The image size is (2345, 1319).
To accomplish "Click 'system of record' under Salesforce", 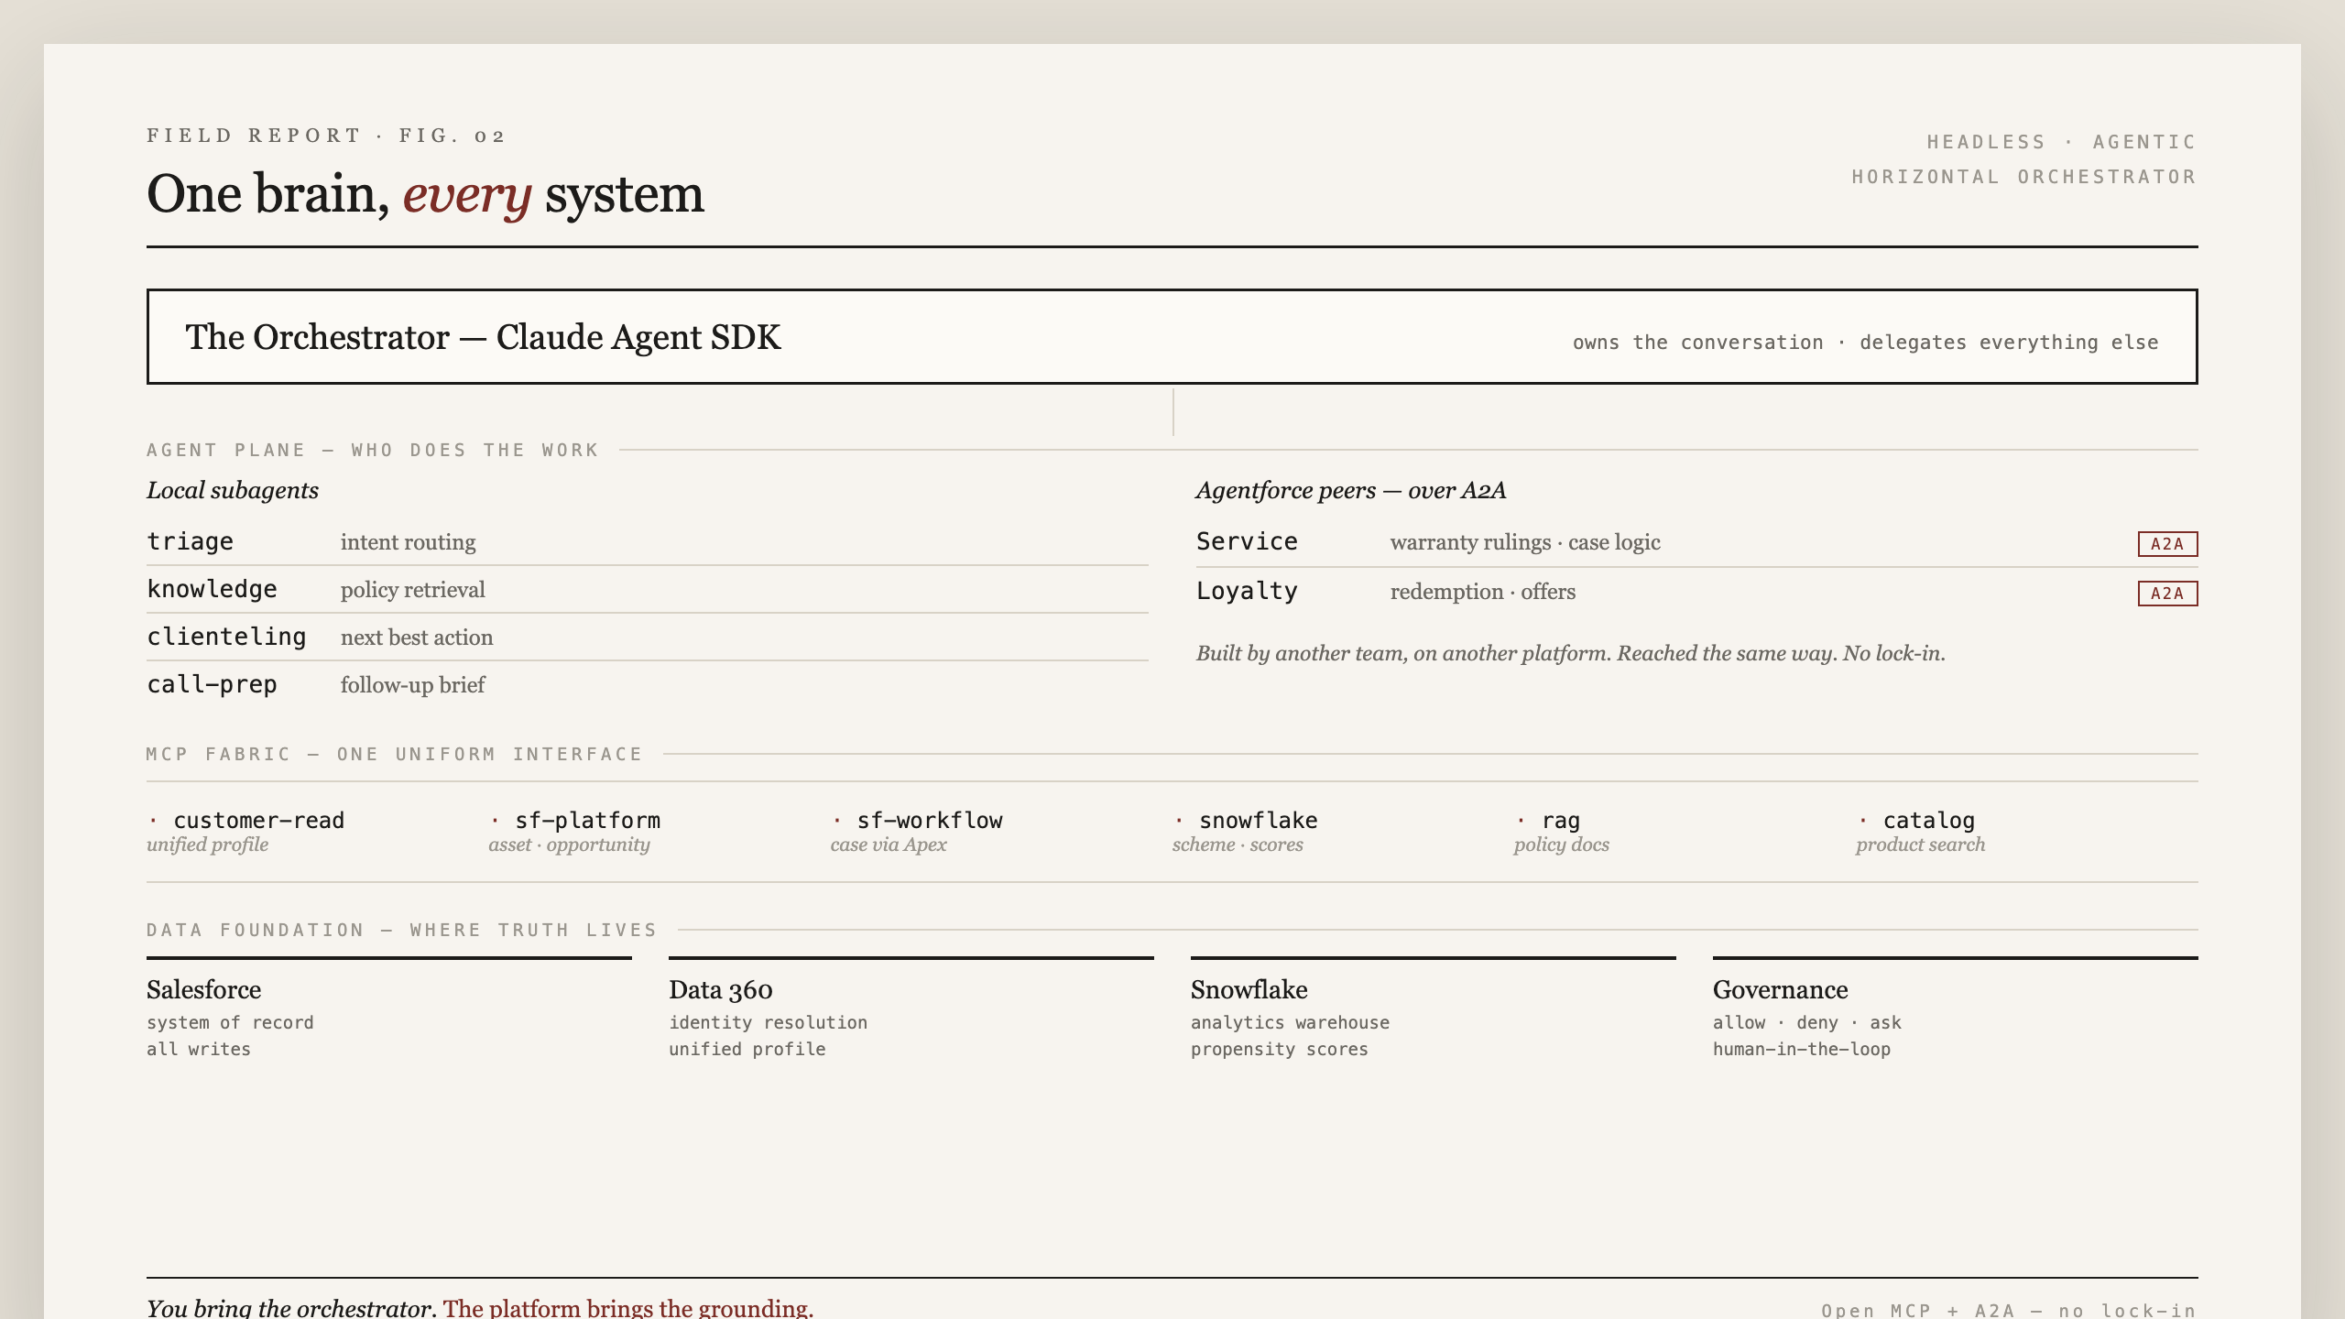I will (230, 1022).
